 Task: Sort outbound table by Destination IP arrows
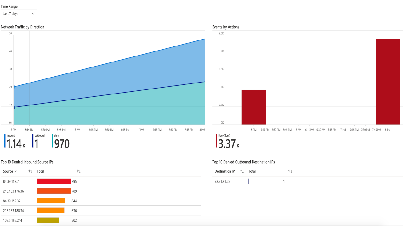pyautogui.click(x=242, y=171)
